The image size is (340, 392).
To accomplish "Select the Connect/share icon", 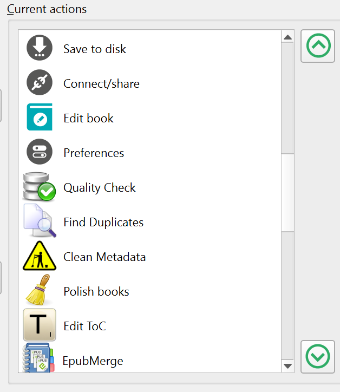I will click(x=40, y=83).
